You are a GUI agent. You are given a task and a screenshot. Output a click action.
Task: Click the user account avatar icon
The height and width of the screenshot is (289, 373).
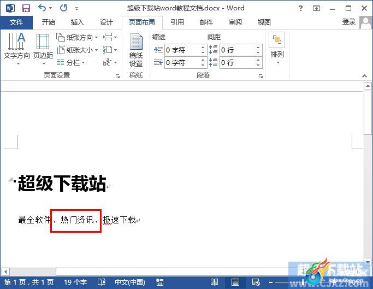[x=365, y=22]
